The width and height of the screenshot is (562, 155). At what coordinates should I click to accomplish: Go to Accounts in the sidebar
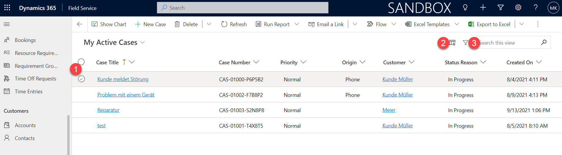[x=25, y=125]
